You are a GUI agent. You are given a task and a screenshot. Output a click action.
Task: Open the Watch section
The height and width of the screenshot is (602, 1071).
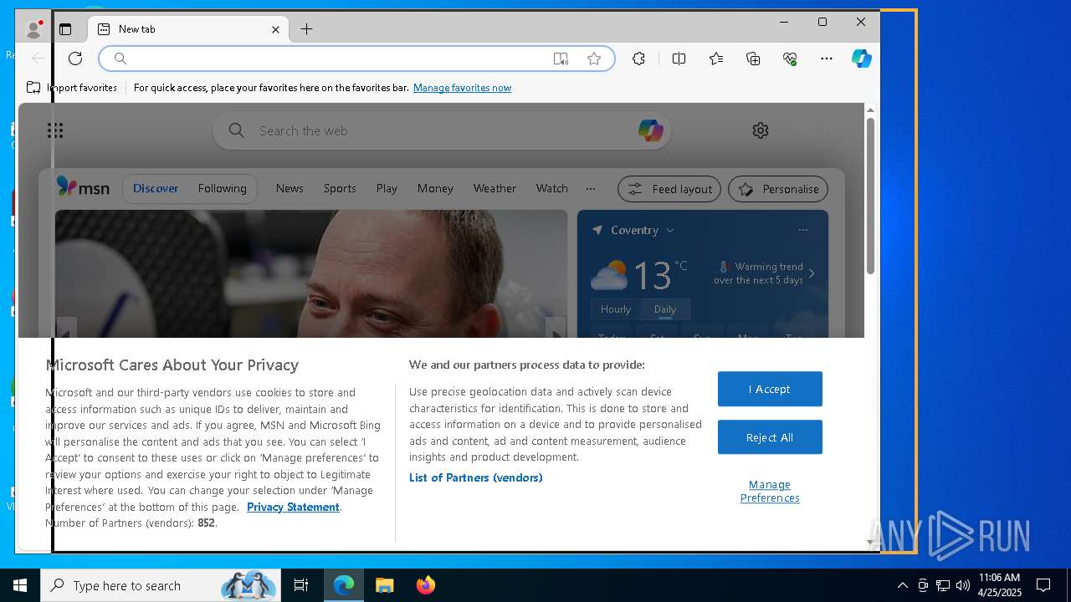click(551, 189)
